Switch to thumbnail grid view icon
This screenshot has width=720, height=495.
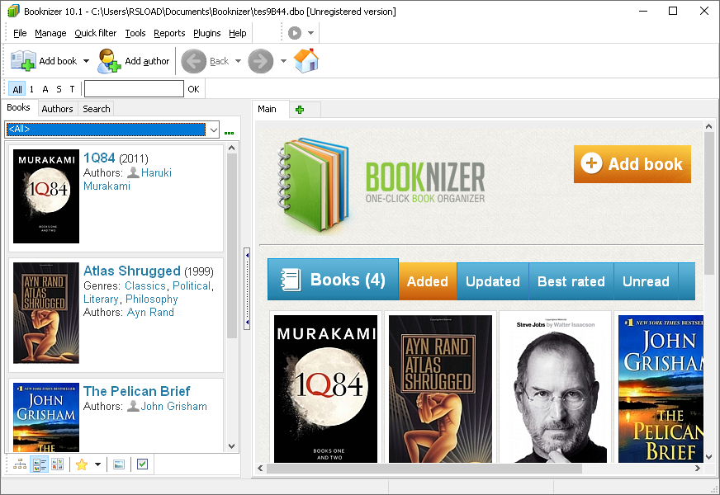click(x=58, y=464)
